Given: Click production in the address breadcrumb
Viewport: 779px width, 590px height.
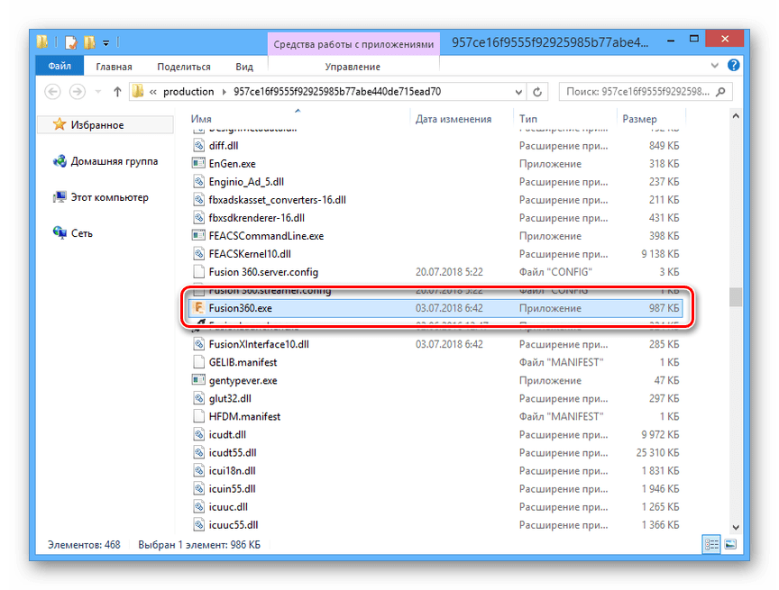Looking at the screenshot, I should [189, 92].
